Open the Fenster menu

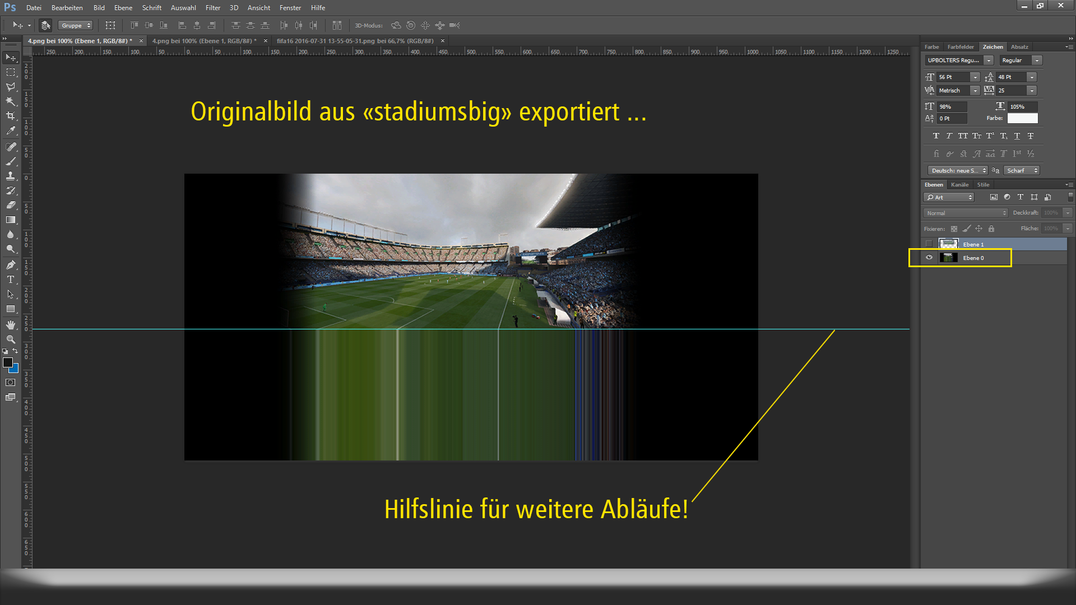tap(290, 8)
